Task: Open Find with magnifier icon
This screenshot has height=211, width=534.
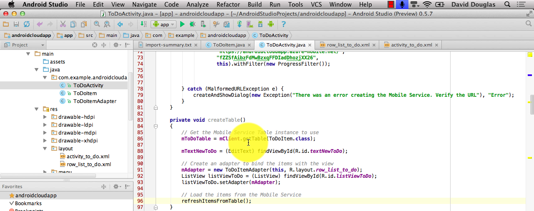Action: tap(97, 25)
